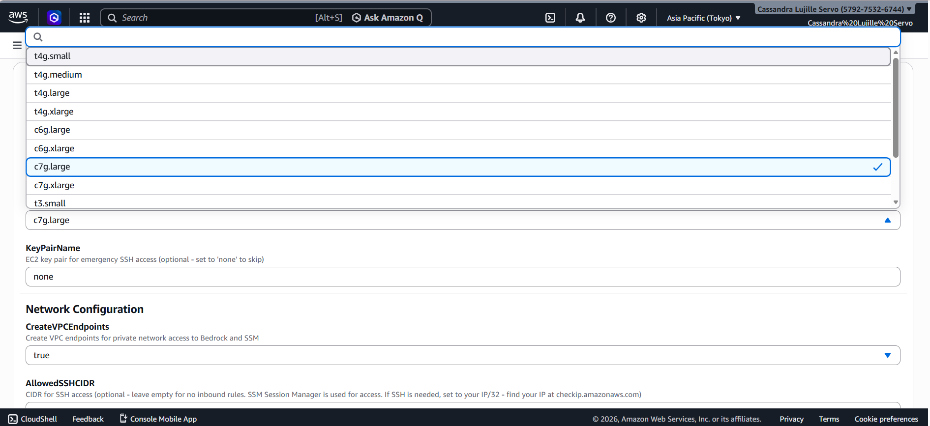Open the AWS home logo

click(18, 17)
